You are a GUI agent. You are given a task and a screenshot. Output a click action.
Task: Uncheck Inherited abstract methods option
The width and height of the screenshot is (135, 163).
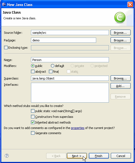pos(33,122)
